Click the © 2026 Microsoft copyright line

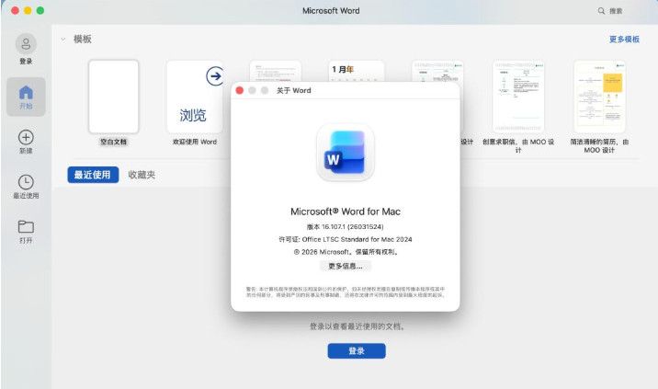pyautogui.click(x=346, y=252)
